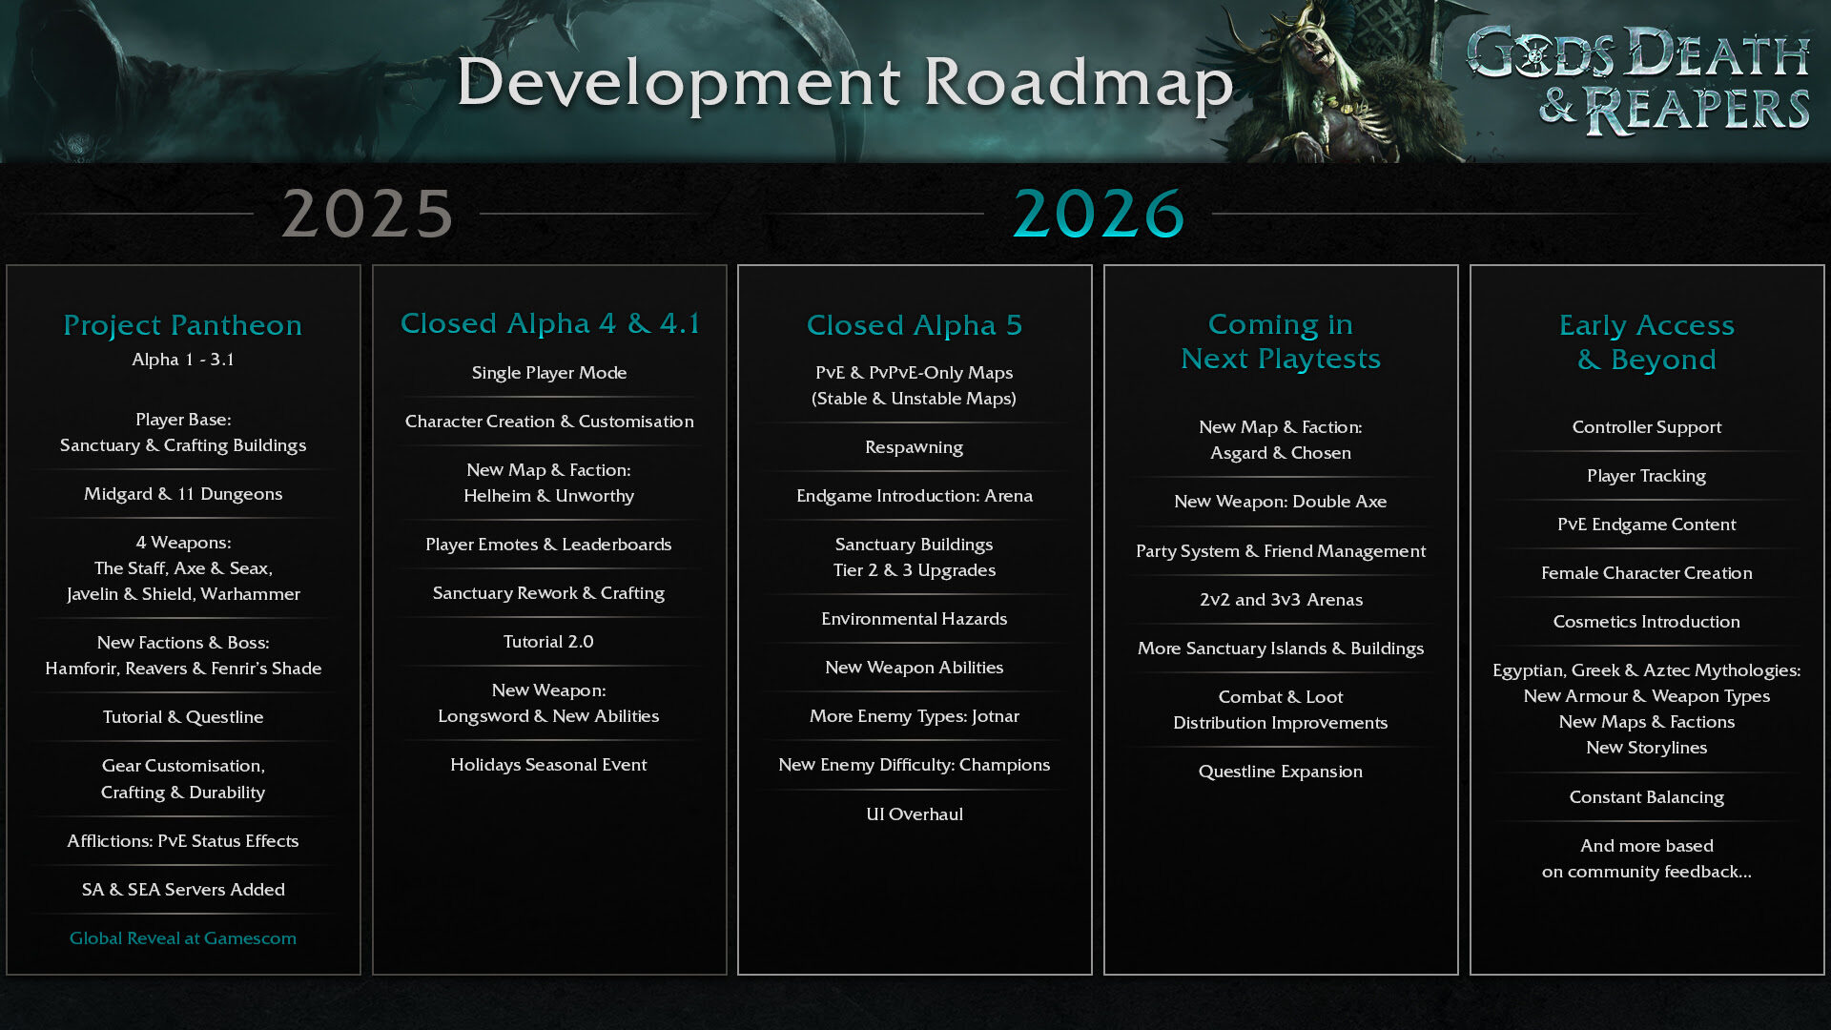Click Tutorial 2.0 entry
Viewport: 1831px width, 1030px height.
coord(549,642)
